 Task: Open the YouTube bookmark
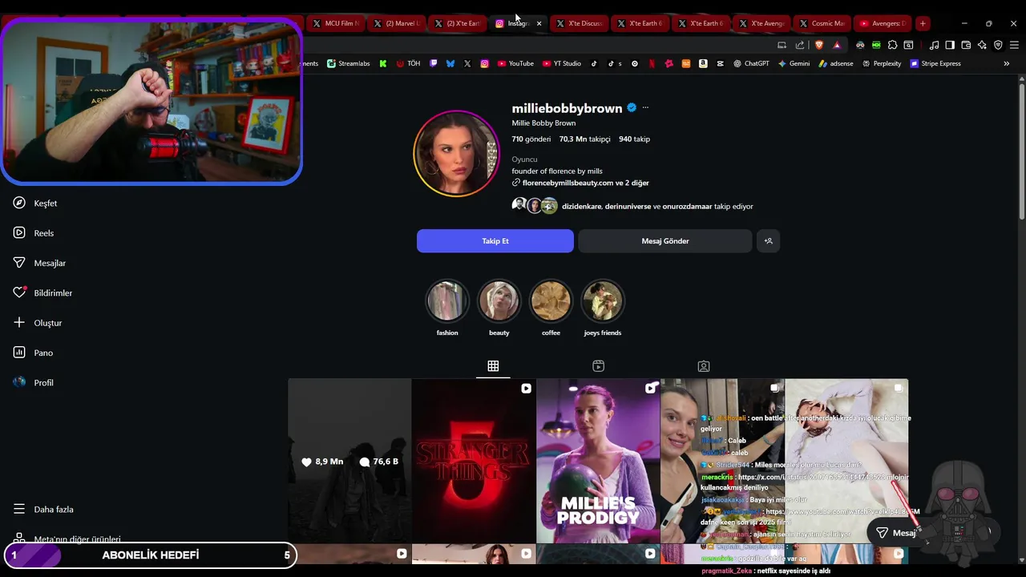point(515,63)
